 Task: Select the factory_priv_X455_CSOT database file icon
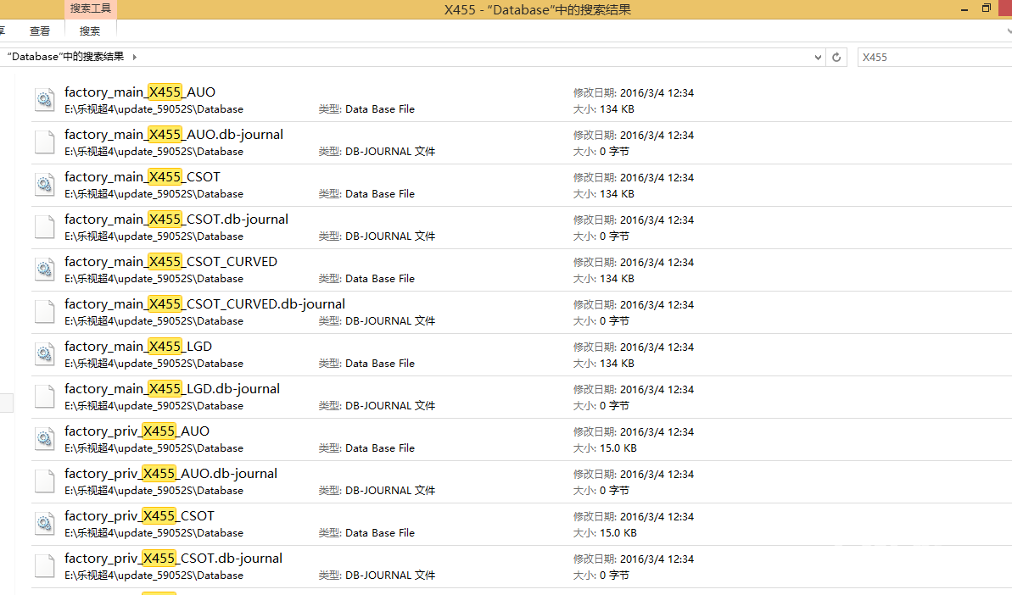click(44, 524)
